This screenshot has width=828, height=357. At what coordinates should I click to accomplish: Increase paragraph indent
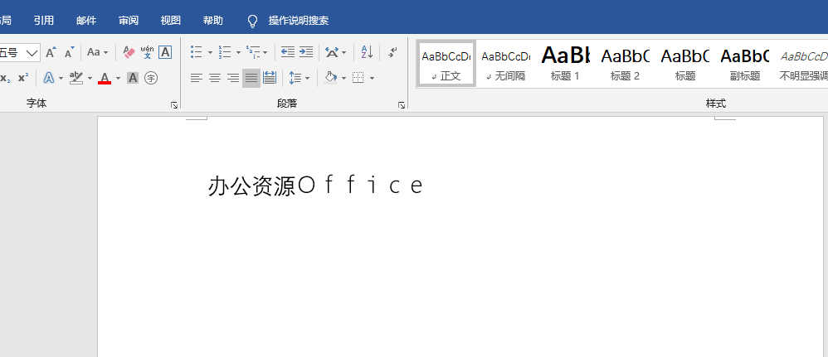coord(306,52)
